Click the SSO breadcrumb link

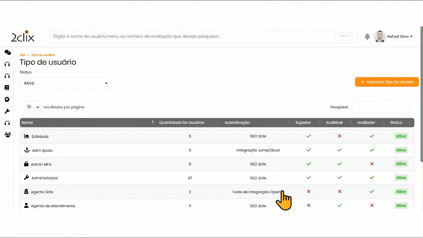pos(23,55)
